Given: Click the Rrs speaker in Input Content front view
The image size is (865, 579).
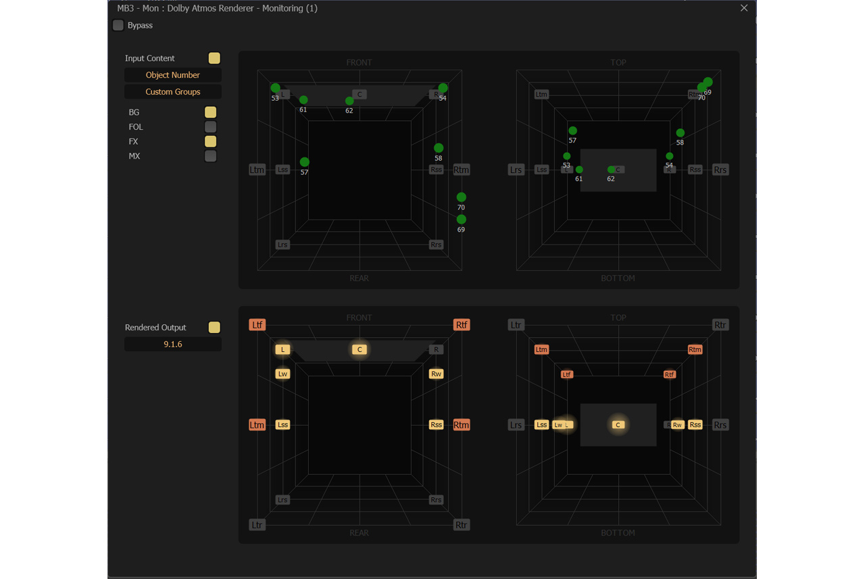Looking at the screenshot, I should (x=437, y=245).
